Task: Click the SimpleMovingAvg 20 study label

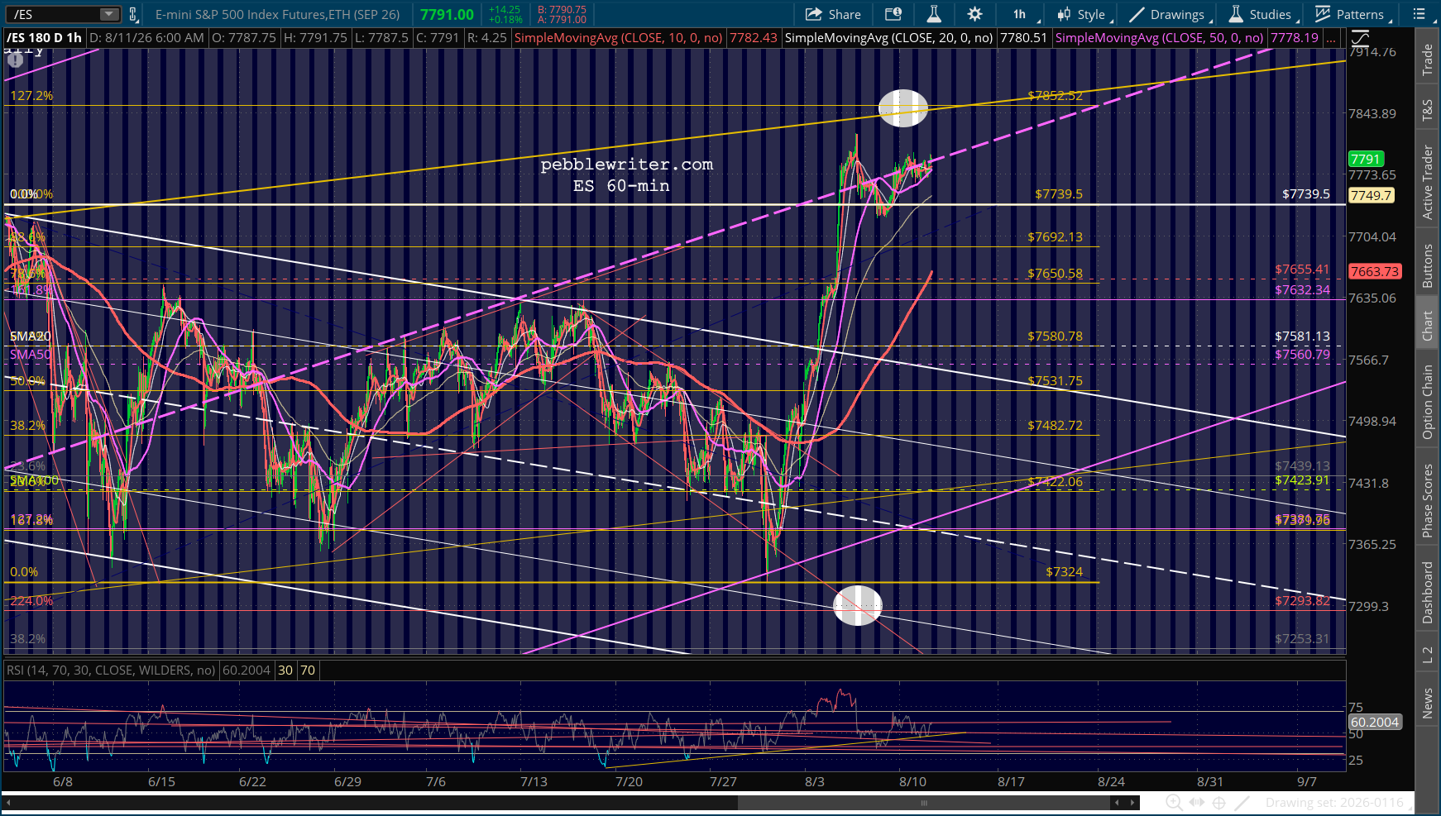Action: 888,38
